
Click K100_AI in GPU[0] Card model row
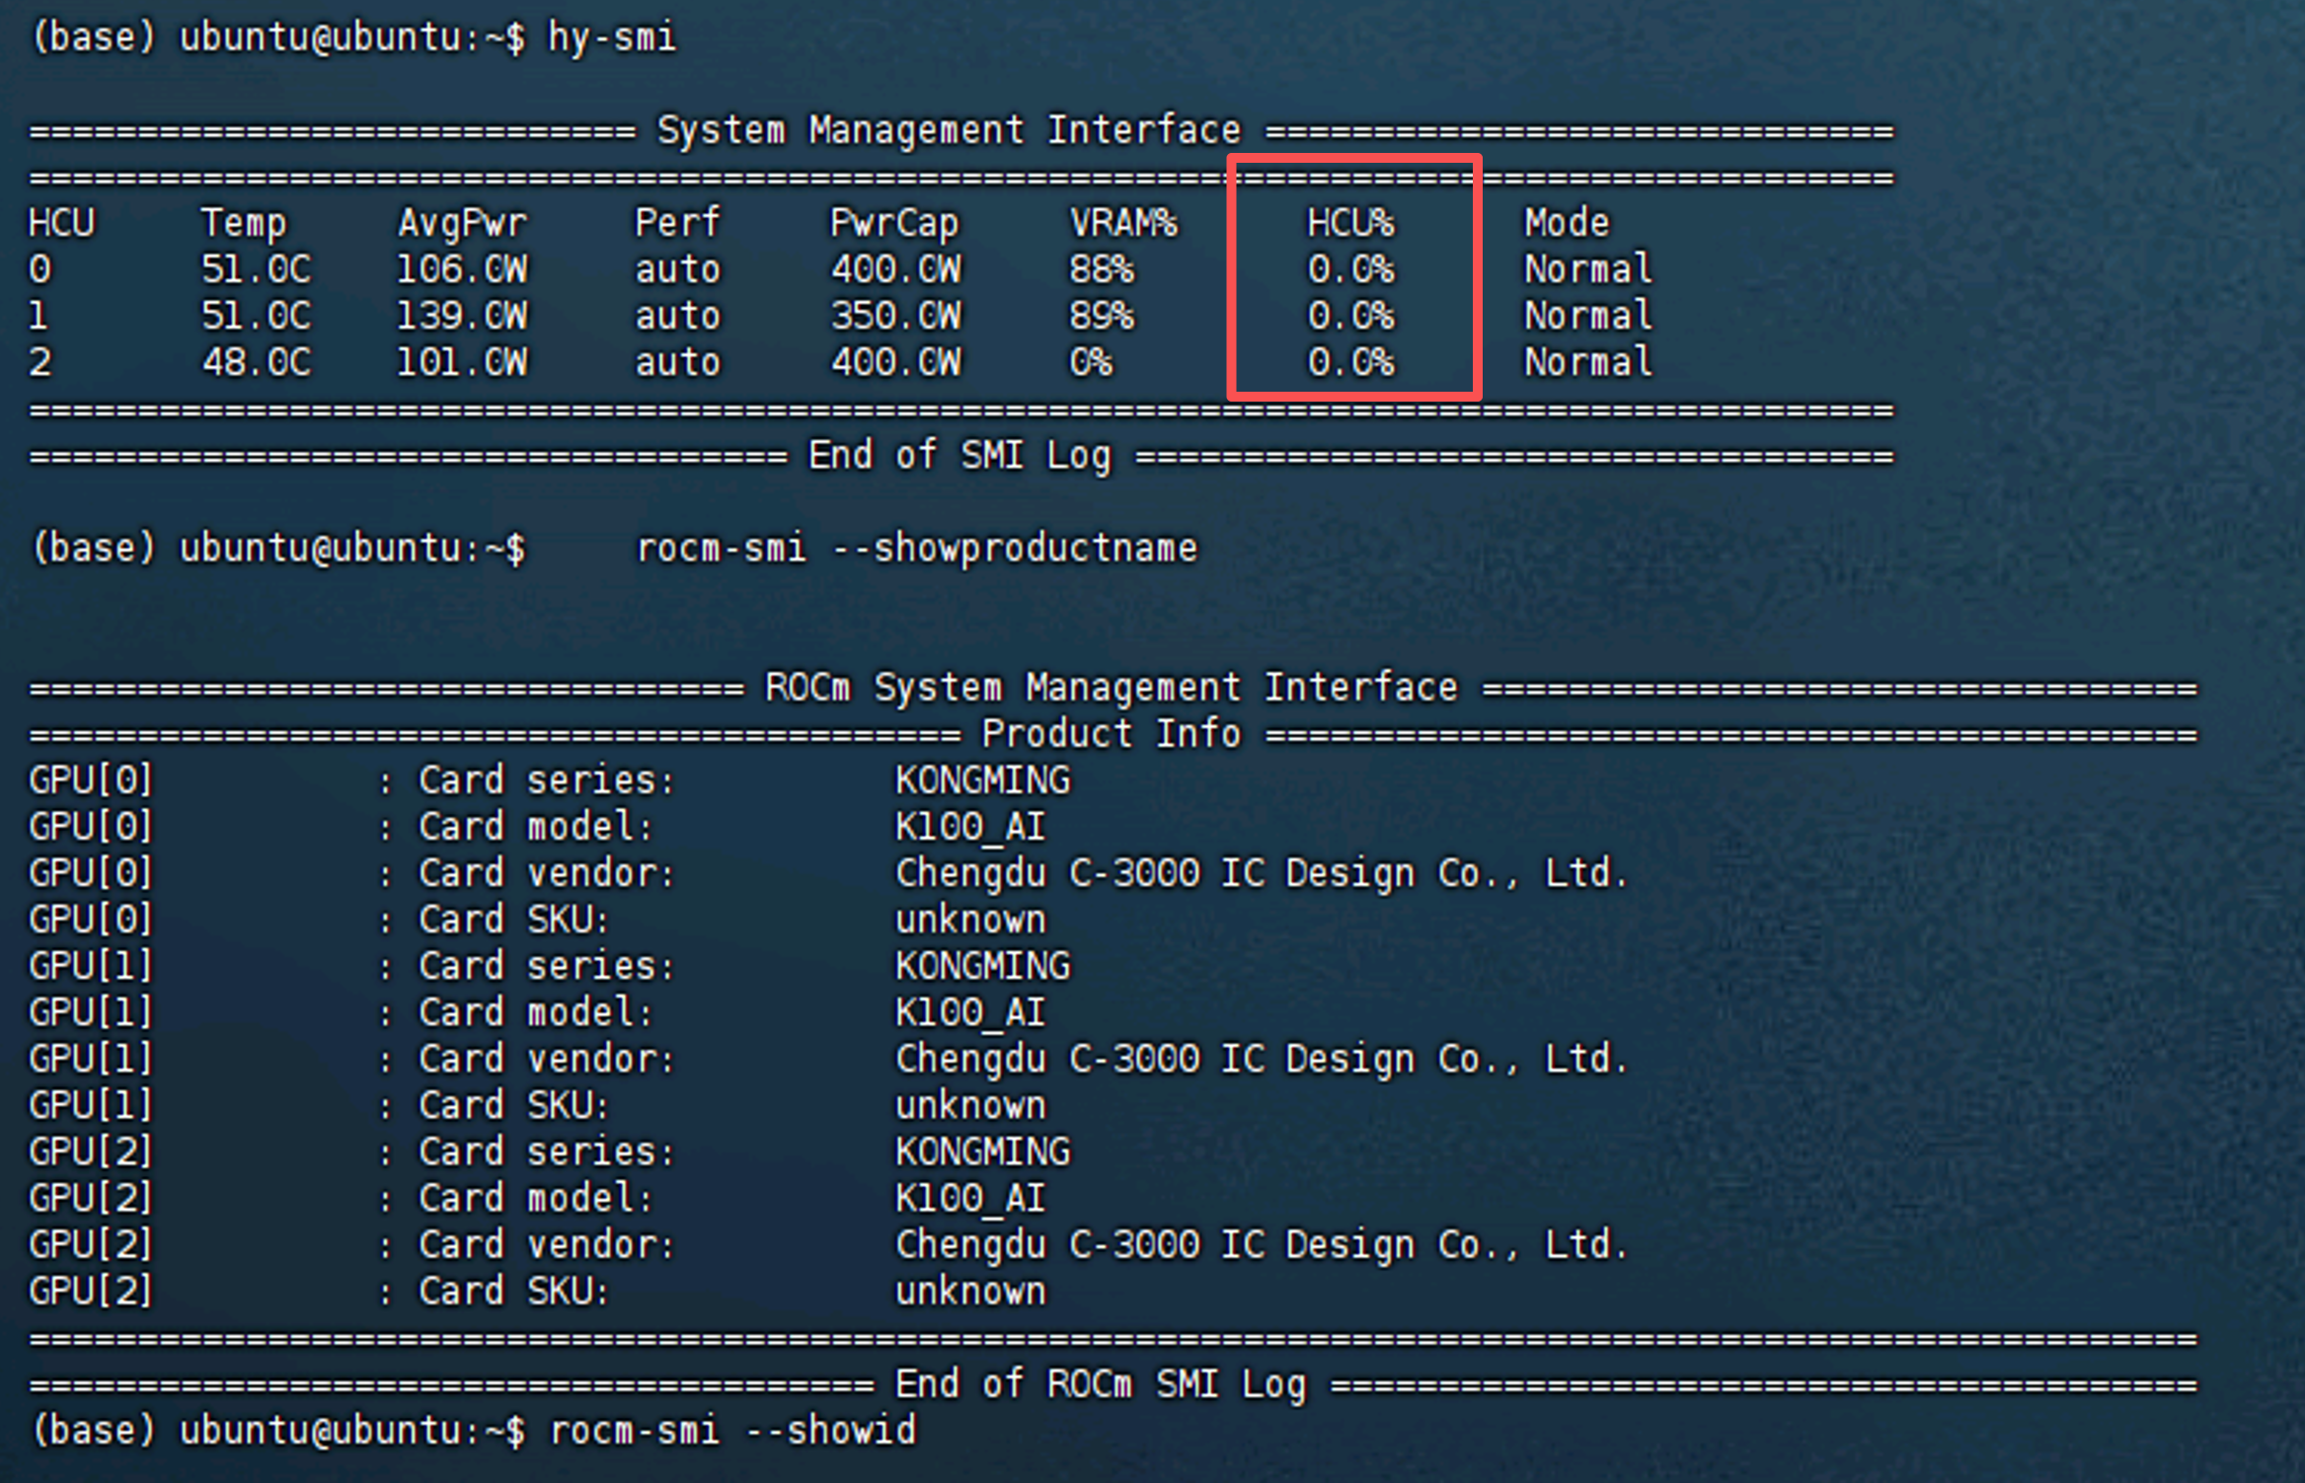[x=970, y=827]
